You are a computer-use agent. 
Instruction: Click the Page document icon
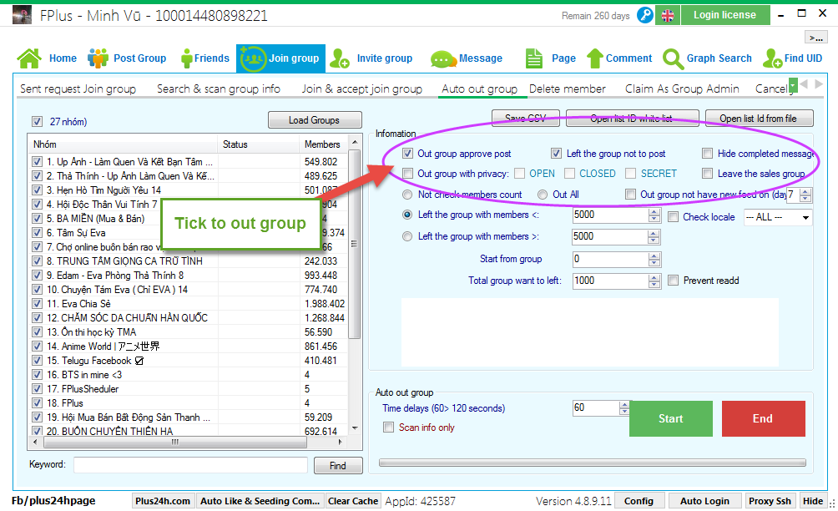click(x=533, y=58)
